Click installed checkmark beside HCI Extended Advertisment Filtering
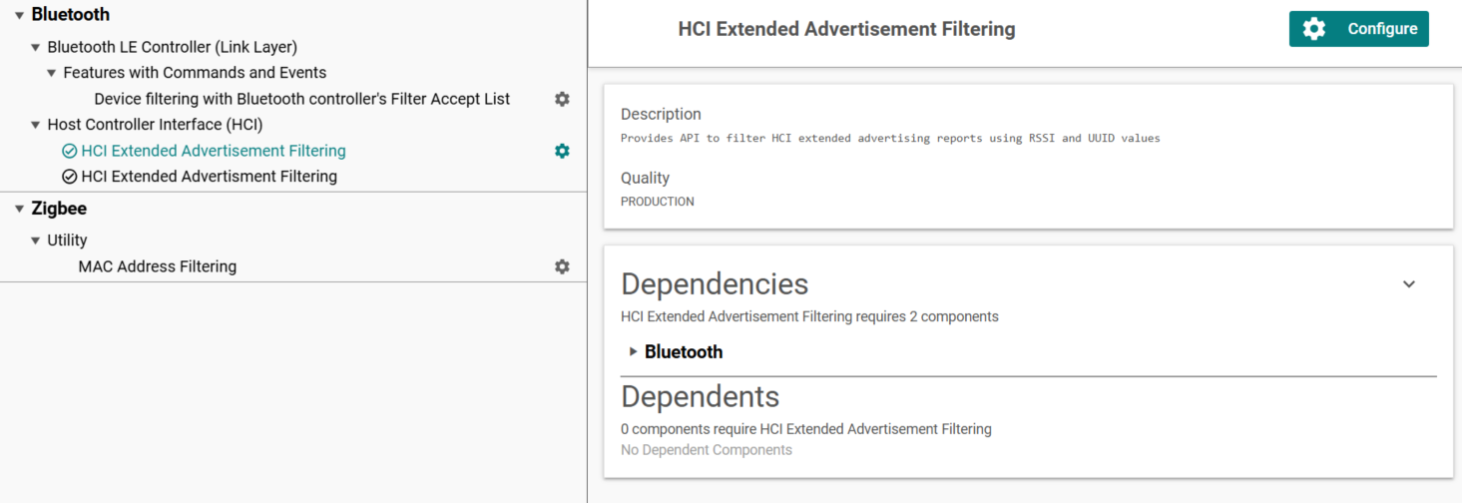1462x503 pixels. 69,177
